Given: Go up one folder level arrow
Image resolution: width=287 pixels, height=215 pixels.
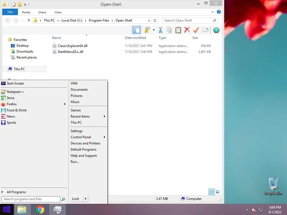Looking at the screenshot, I should 29,20.
